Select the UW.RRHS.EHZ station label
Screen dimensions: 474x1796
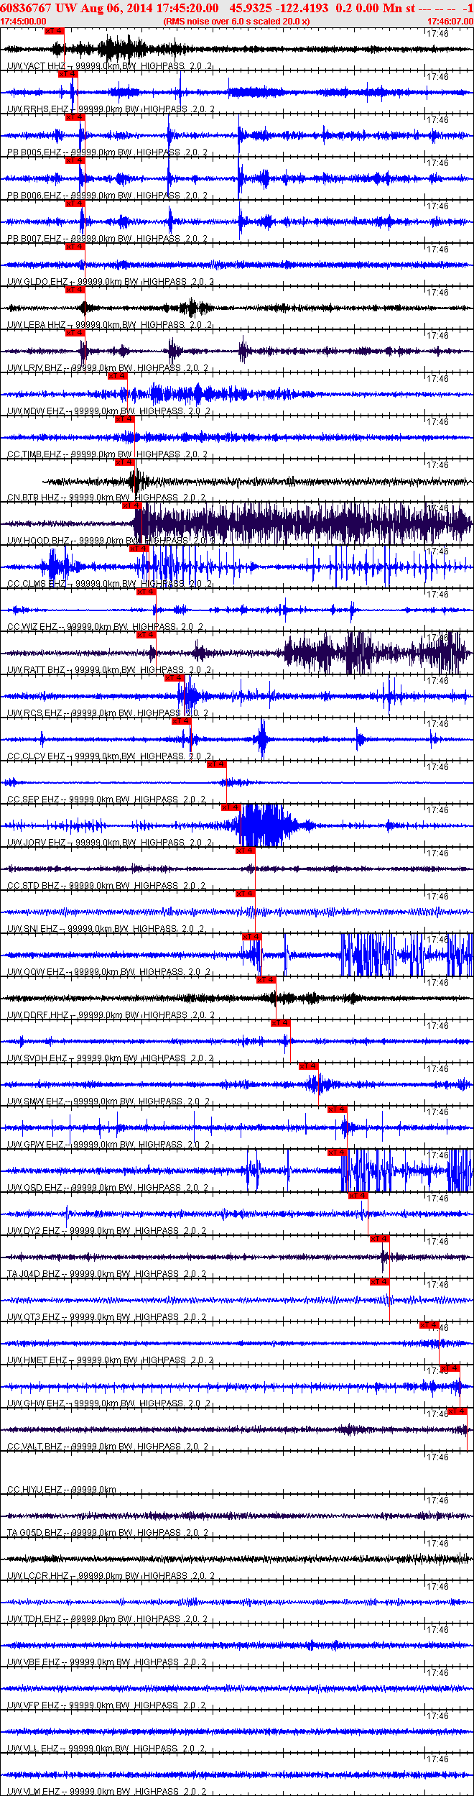point(38,109)
